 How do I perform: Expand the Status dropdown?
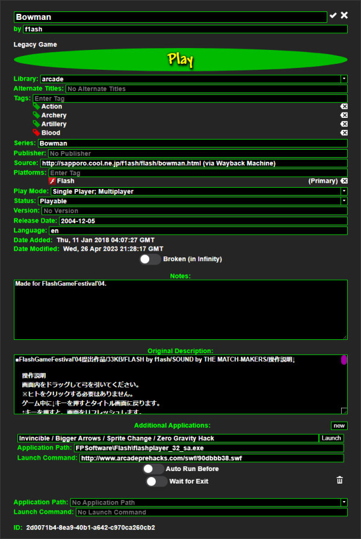[344, 201]
